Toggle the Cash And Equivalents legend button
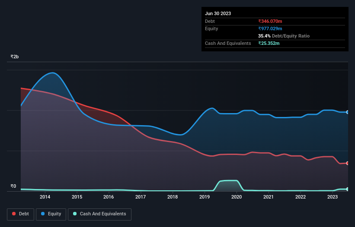Viewport: 355px width, 227px height. [x=99, y=214]
